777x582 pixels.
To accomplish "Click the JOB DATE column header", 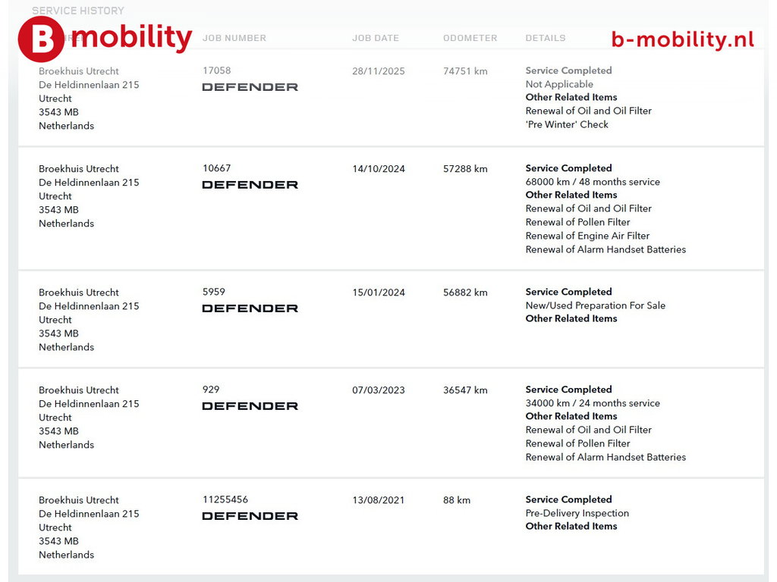I will point(376,38).
